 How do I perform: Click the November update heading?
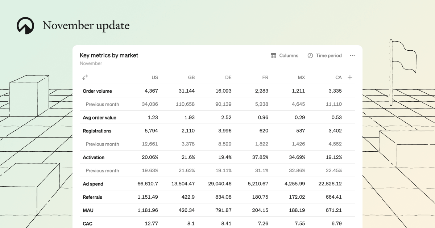[86, 26]
